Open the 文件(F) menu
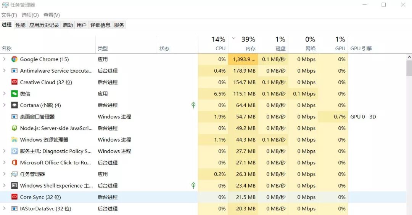 coord(9,15)
